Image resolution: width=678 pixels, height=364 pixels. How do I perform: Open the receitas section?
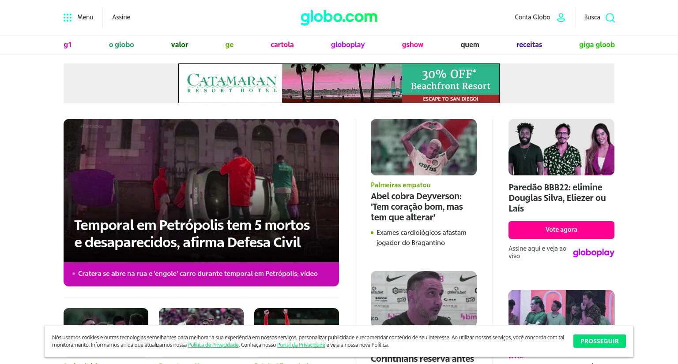pos(529,45)
